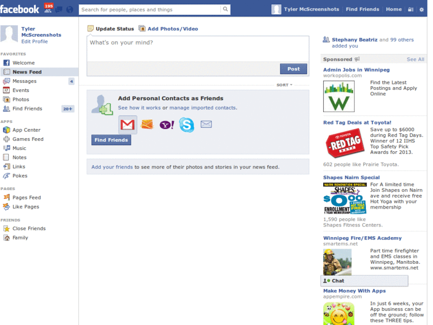Click the Notes page icon
This screenshot has width=433, height=325.
coord(6,157)
